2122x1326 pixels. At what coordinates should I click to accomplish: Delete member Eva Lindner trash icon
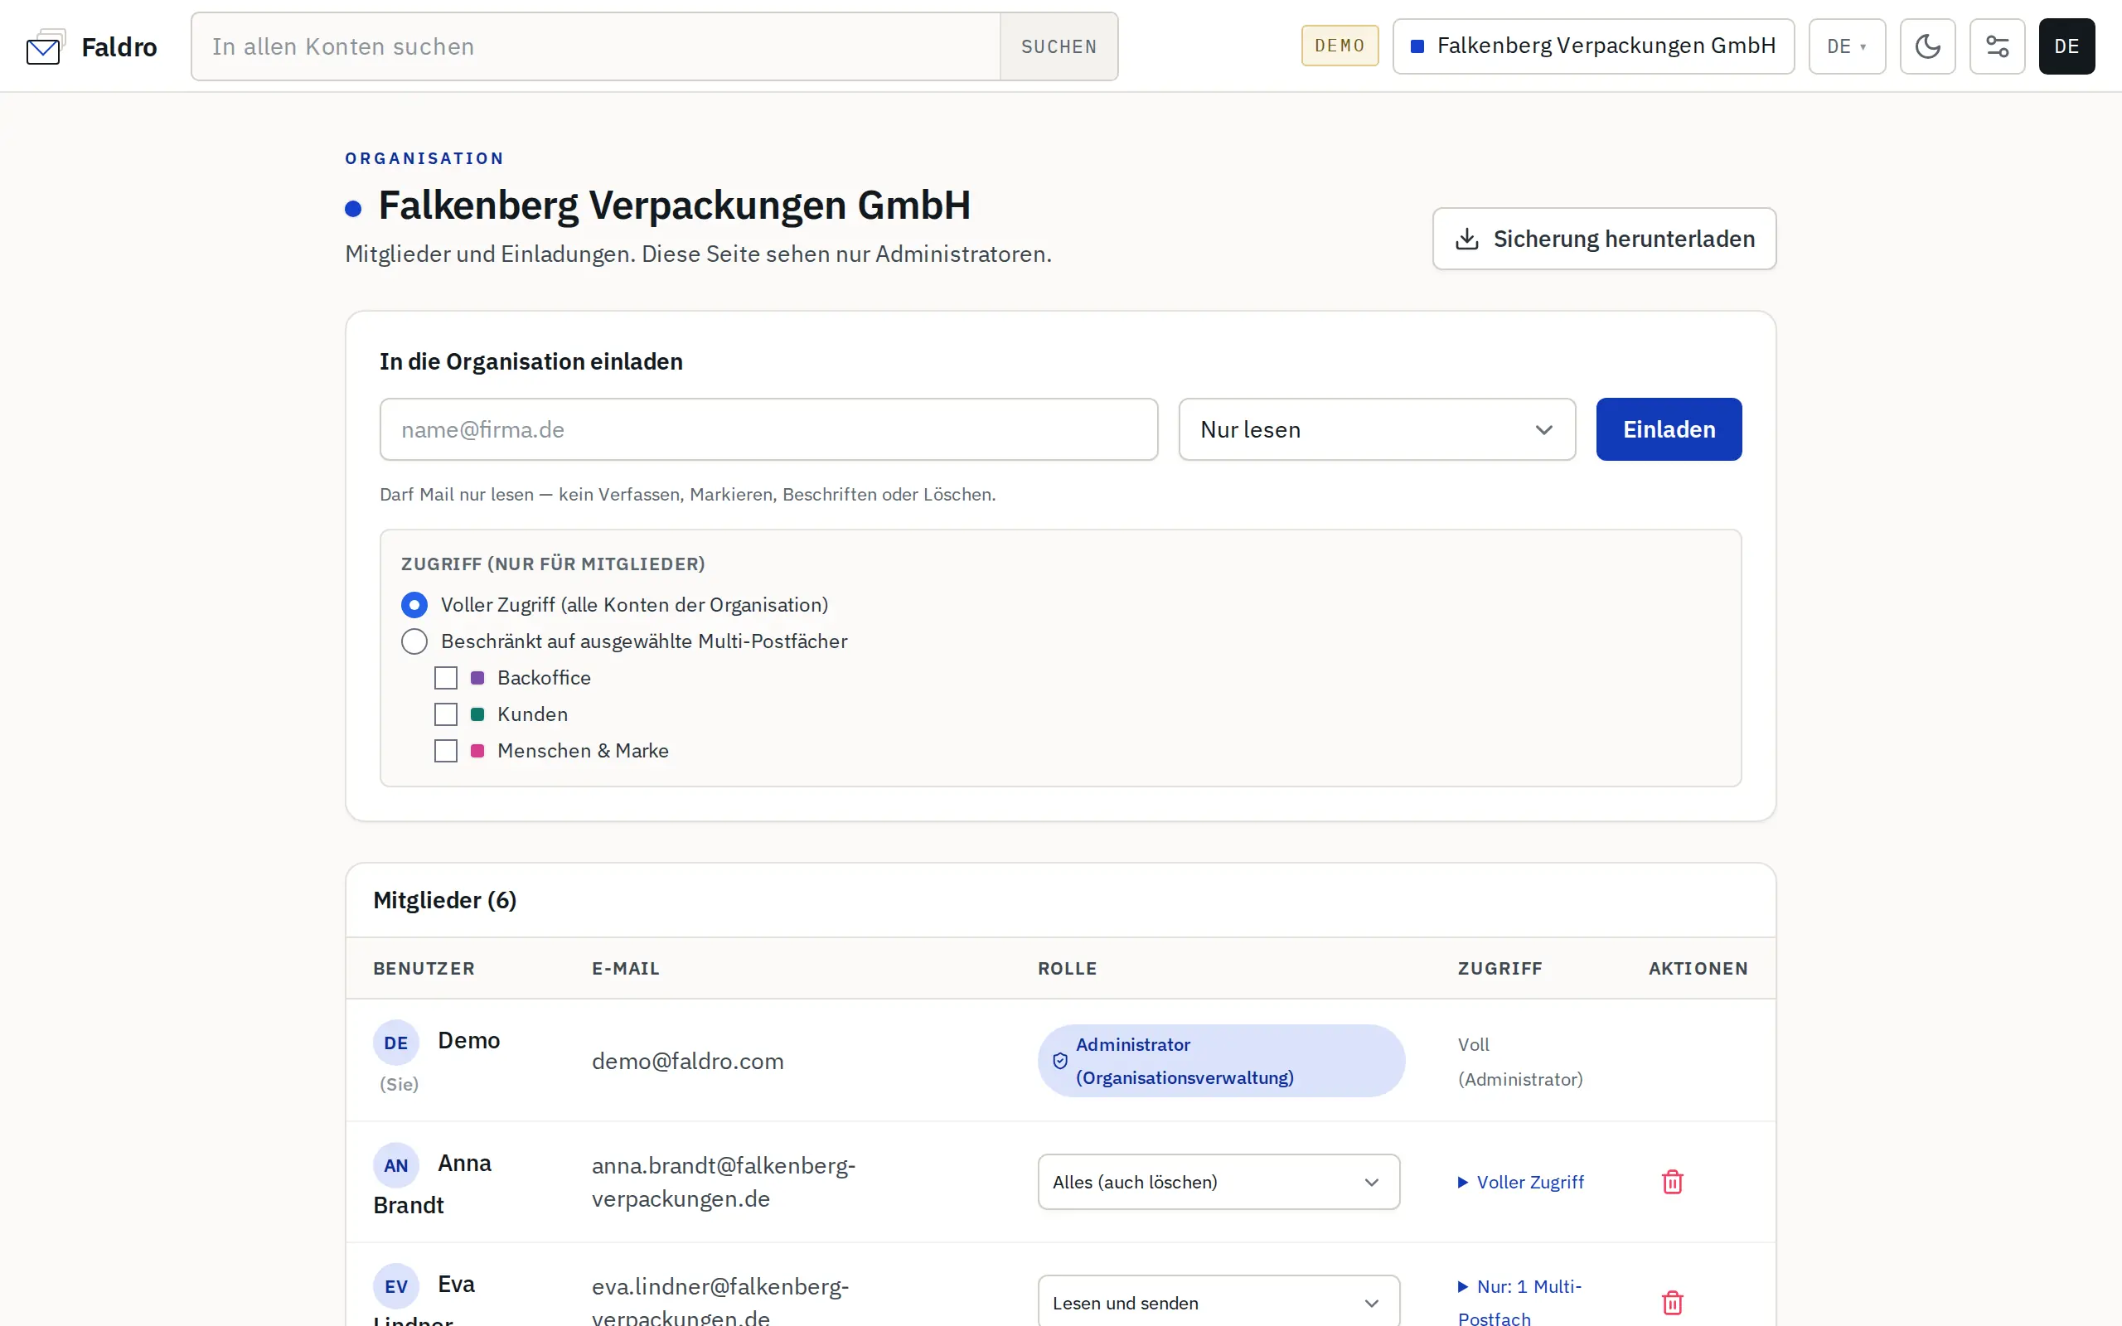(x=1672, y=1302)
